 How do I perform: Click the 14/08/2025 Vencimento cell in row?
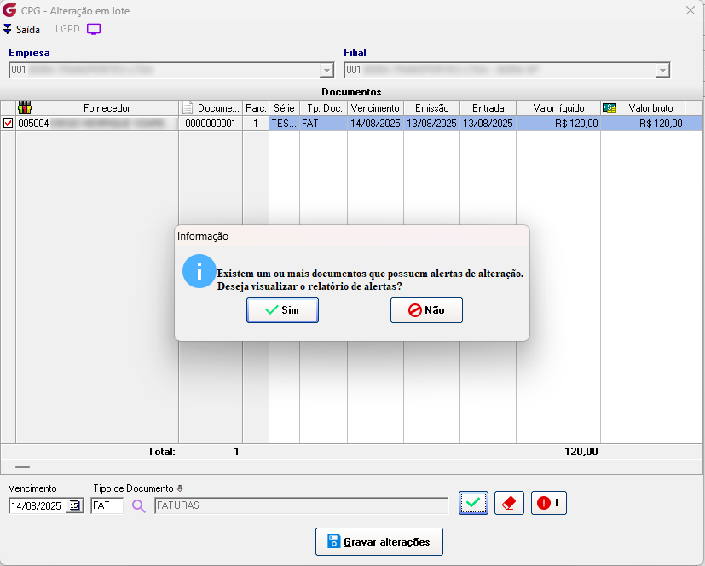coord(375,124)
